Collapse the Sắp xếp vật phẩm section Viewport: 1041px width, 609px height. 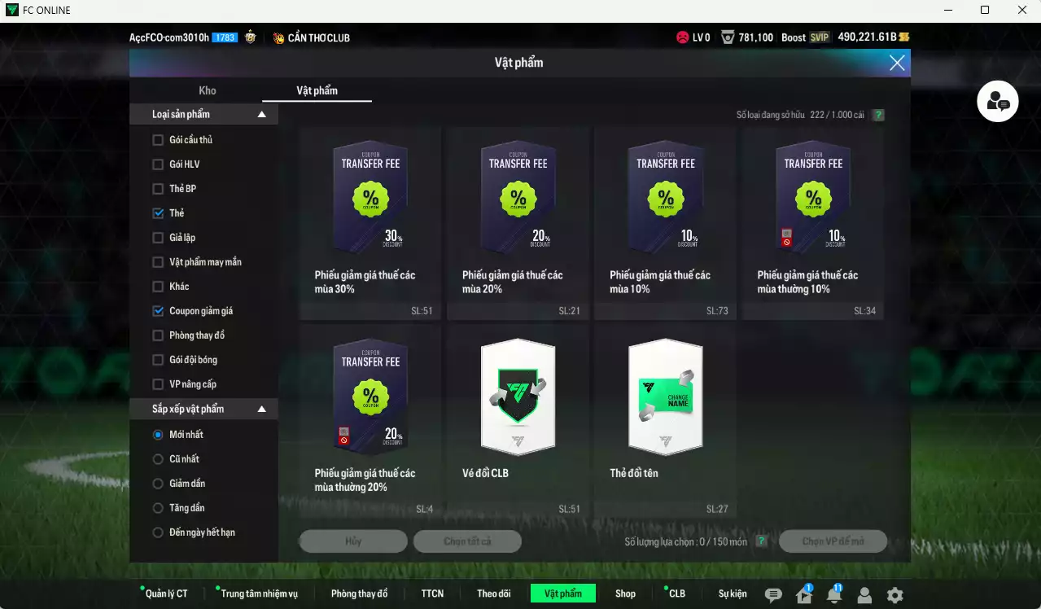click(261, 409)
